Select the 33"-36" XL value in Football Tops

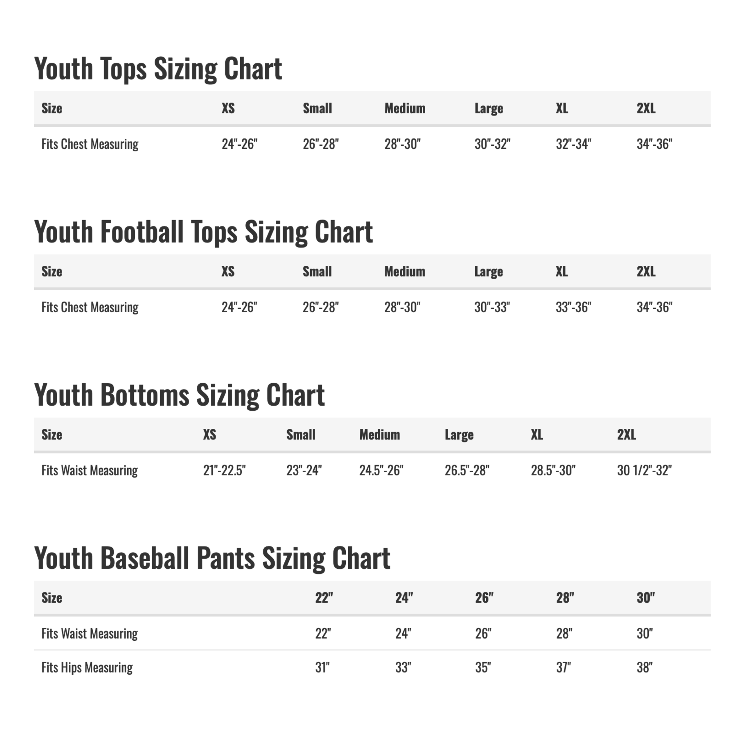(573, 307)
